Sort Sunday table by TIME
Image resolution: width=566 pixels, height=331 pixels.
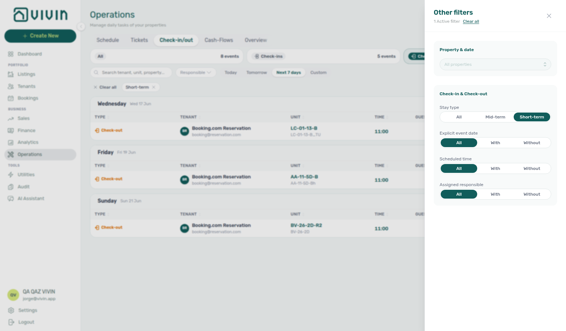[x=381, y=214]
